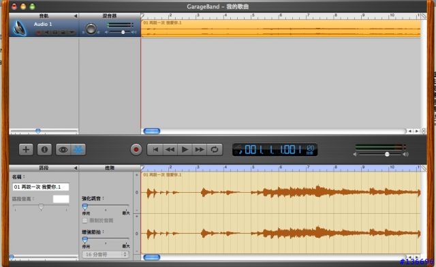Open the 16th note dropdown

tap(106, 255)
